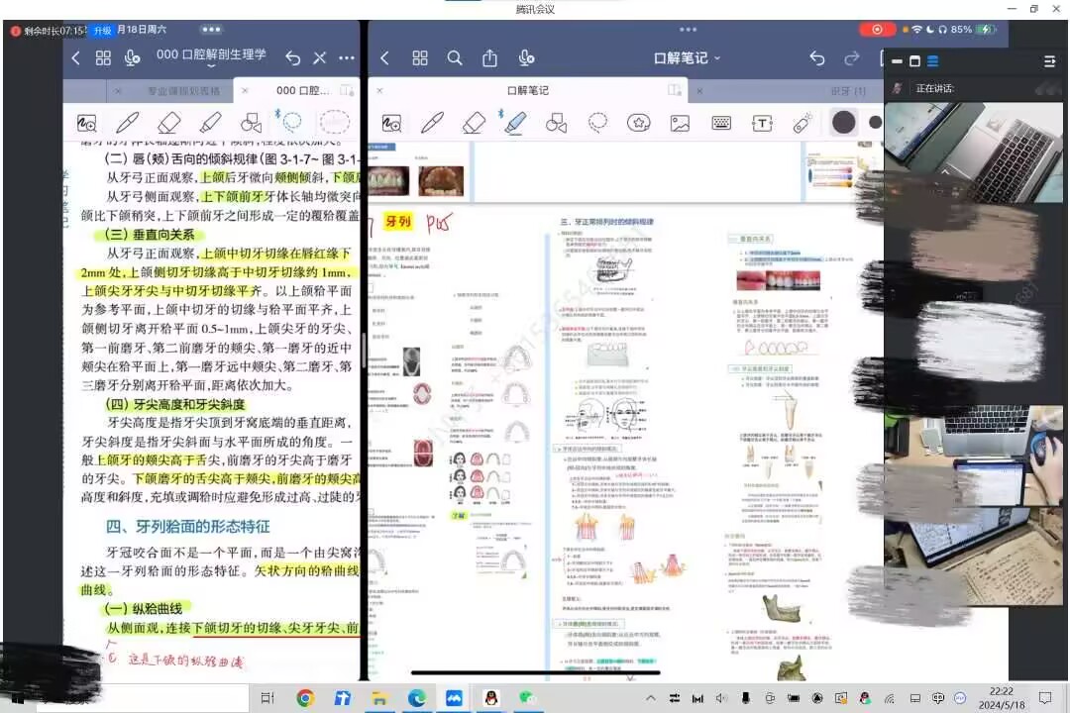1070x713 pixels.
Task: Select the large dark pen color swatch
Action: pos(843,123)
